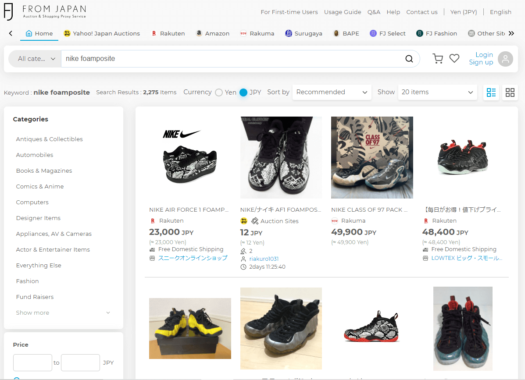The image size is (525, 380).
Task: Select Computers category
Action: [32, 202]
